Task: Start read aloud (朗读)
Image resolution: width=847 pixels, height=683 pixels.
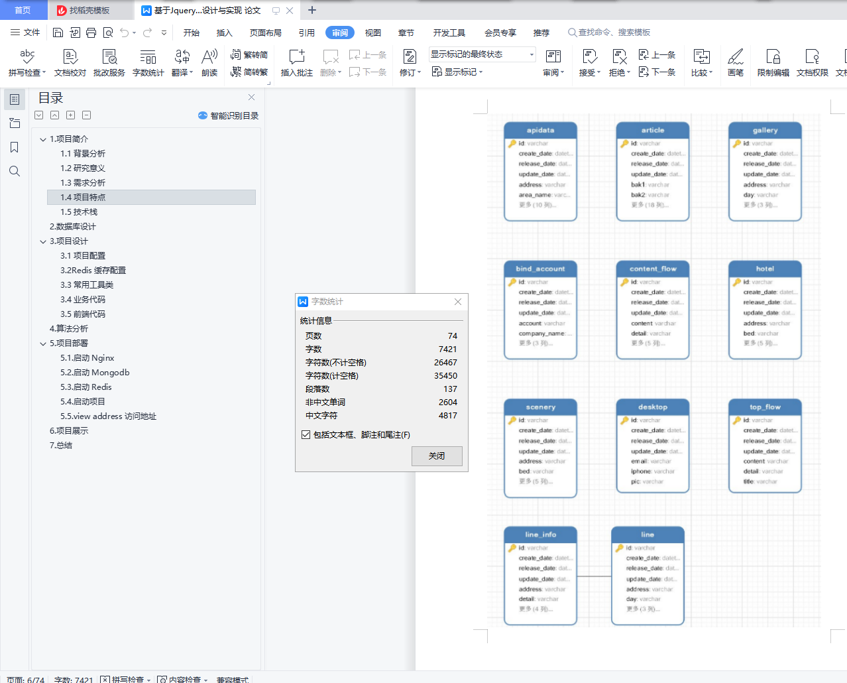Action: pyautogui.click(x=209, y=63)
